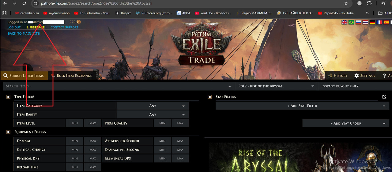Open the 1 Message notification link
Image resolution: width=392 pixels, height=172 pixels.
tap(36, 27)
